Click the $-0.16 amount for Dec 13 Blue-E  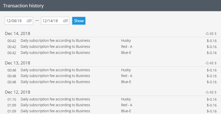pos(211,82)
